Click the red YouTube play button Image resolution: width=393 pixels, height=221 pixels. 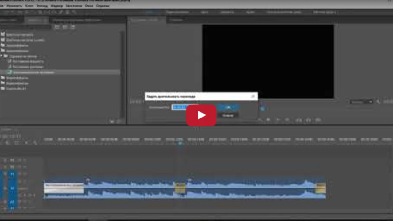201,115
